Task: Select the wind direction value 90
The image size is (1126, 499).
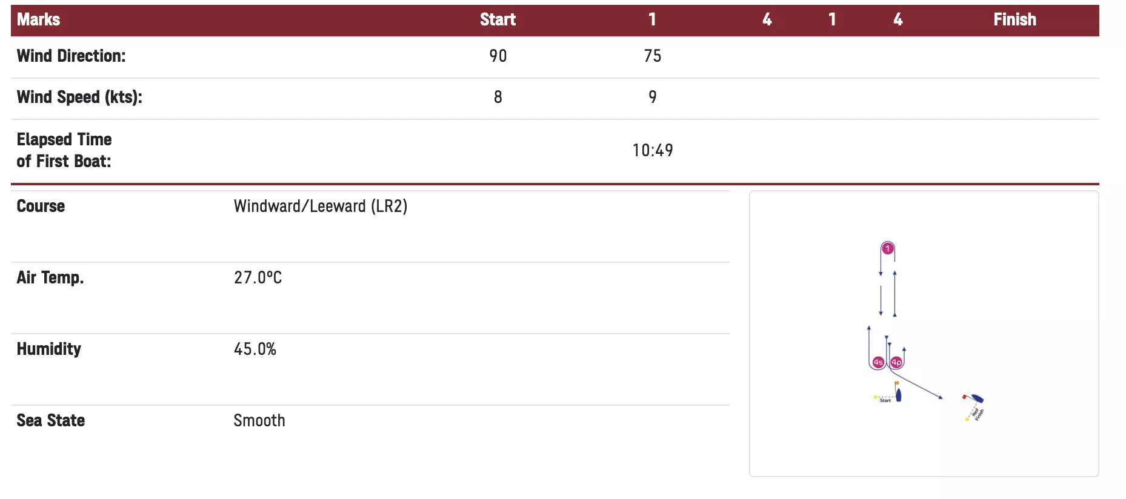Action: pyautogui.click(x=498, y=56)
